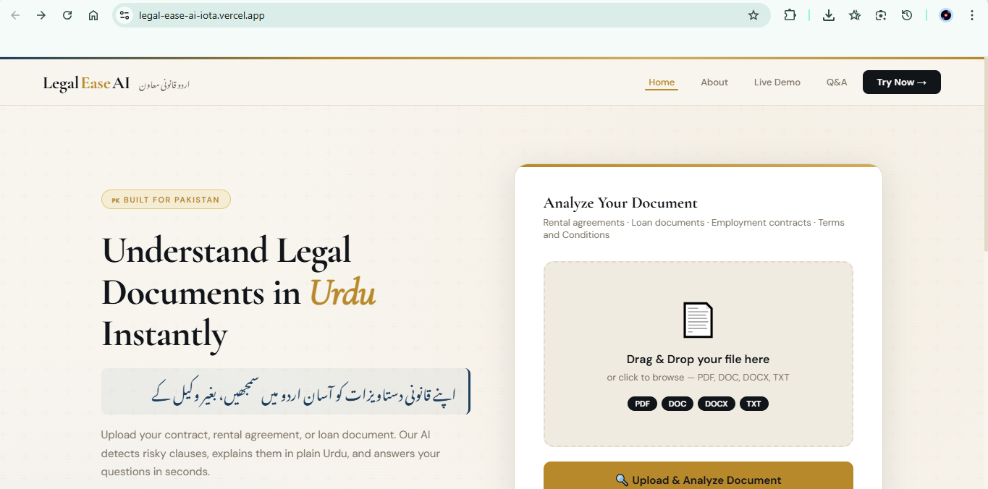
Task: Click Upload & Analyze Document
Action: click(698, 480)
